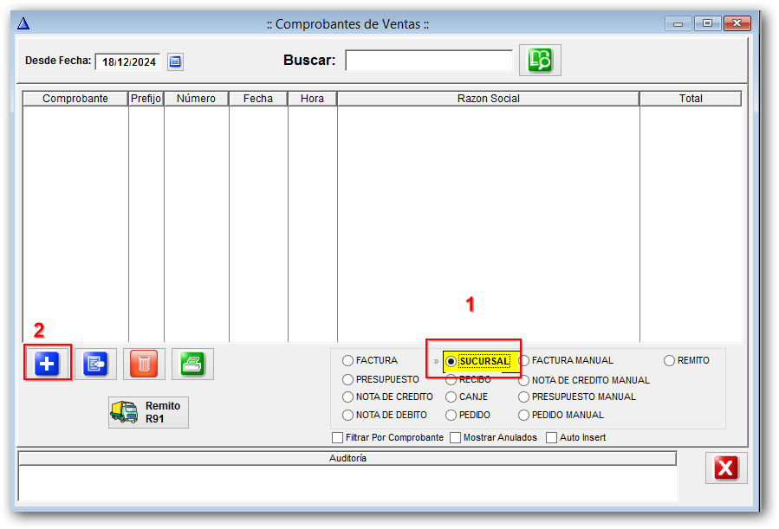
Task: Click the blue plus add-new button
Action: click(x=47, y=364)
